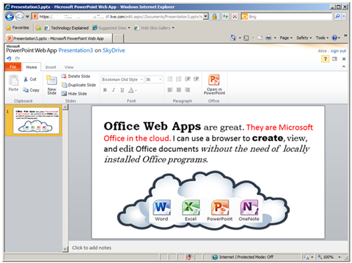Open Technology Explained favorite link
The height and width of the screenshot is (263, 352).
66,28
